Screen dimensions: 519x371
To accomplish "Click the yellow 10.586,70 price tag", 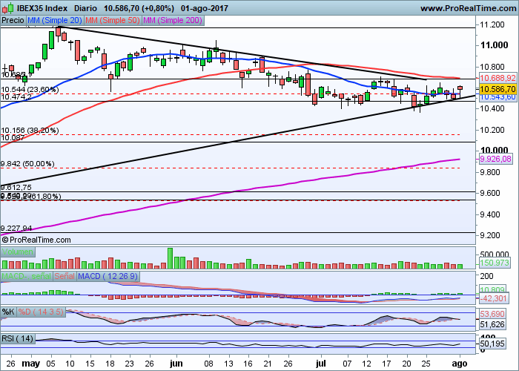I will (497, 89).
